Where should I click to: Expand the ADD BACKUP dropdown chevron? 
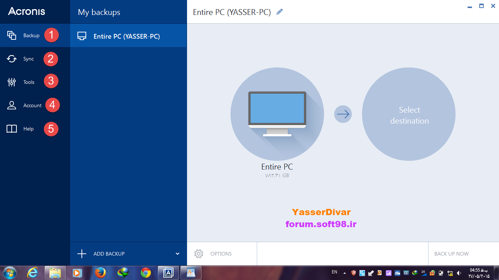[178, 254]
